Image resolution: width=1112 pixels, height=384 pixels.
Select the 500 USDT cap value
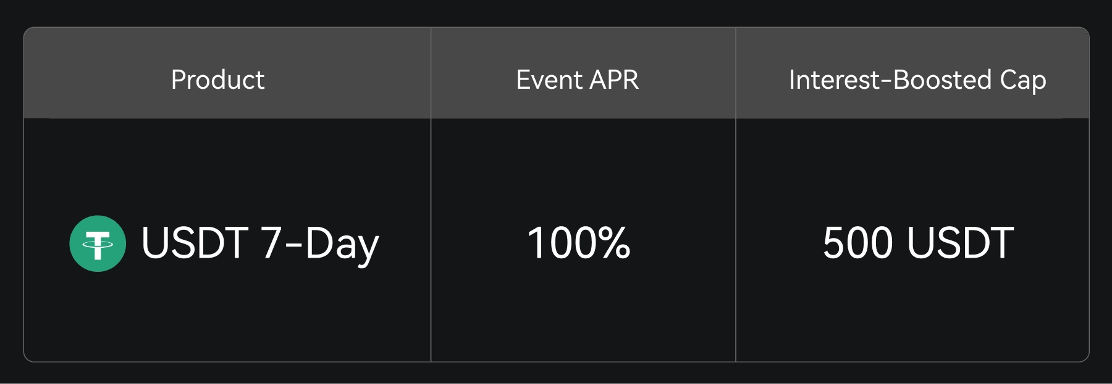(x=918, y=243)
